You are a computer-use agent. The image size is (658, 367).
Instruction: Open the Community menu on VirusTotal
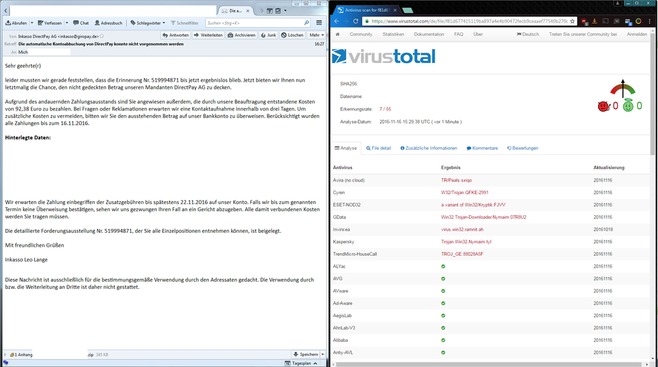[x=361, y=34]
